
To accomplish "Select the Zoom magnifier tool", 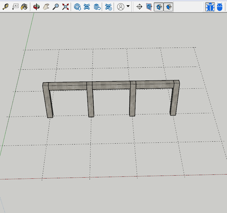I will 56,7.
